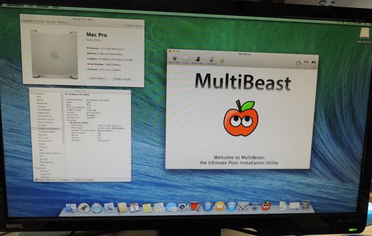Select Hardware RAID in System Information sidebar
The height and width of the screenshot is (236, 372).
point(47,132)
